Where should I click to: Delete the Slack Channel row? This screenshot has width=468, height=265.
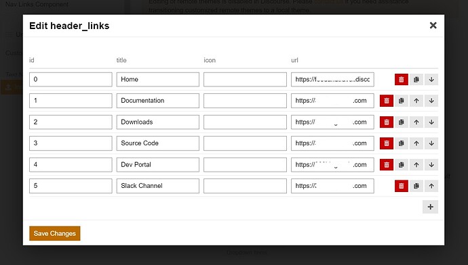pyautogui.click(x=401, y=186)
